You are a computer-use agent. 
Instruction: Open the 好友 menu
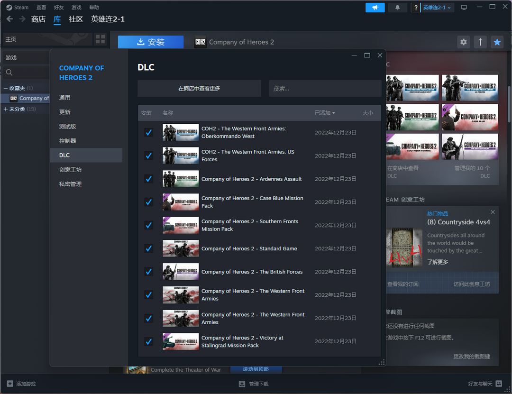59,8
